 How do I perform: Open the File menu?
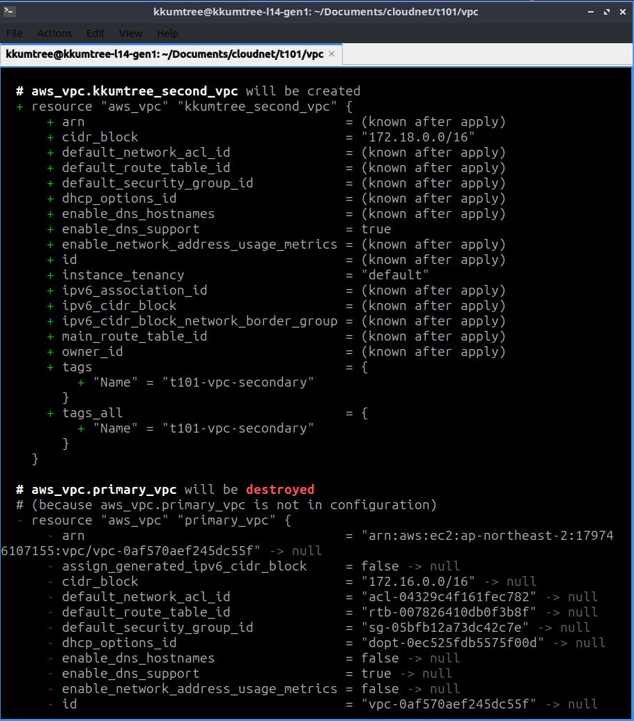click(14, 33)
